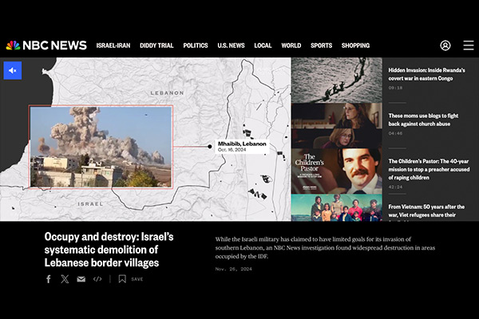Click the Nov. 26, 2024 publish date

coord(234,269)
